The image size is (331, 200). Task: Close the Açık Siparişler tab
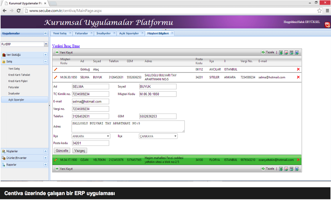click(x=142, y=33)
